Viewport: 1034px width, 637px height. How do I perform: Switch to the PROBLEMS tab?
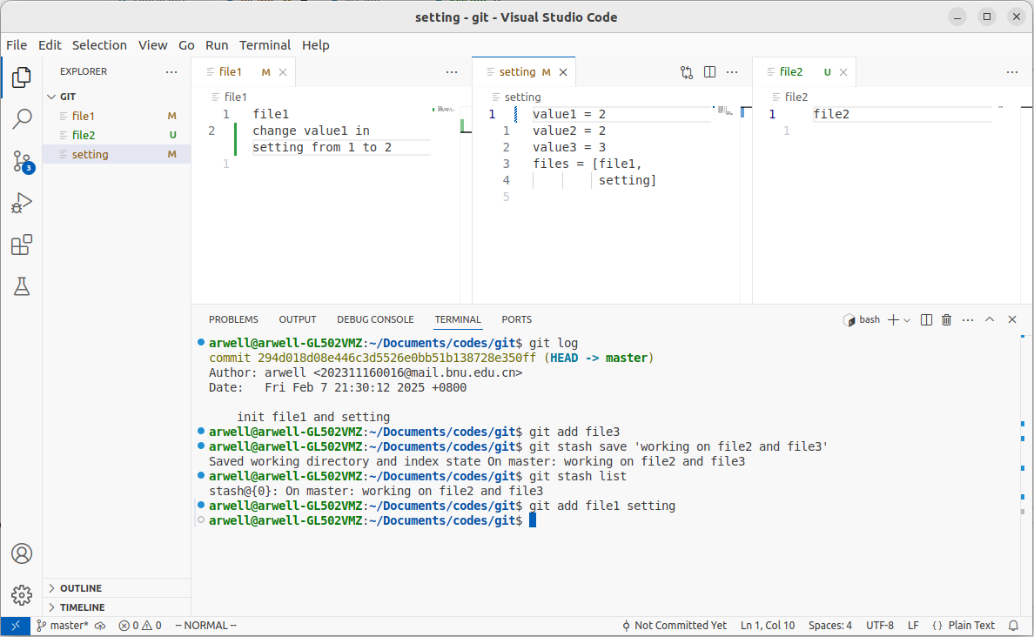(x=233, y=319)
